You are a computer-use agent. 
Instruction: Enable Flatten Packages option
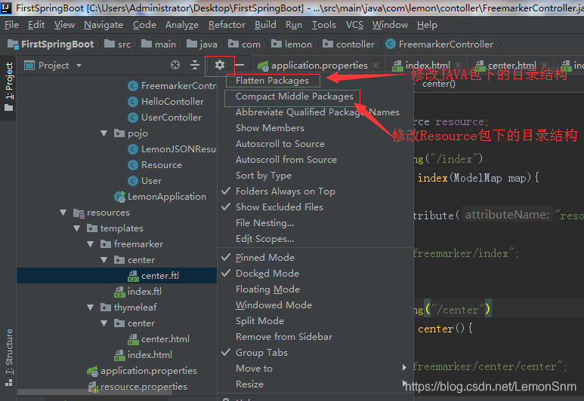pyautogui.click(x=272, y=81)
